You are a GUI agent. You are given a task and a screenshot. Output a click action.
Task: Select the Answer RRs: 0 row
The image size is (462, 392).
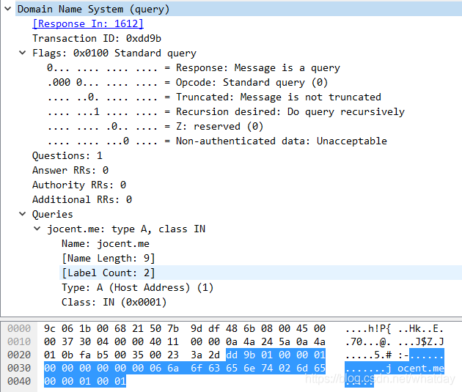(x=70, y=171)
